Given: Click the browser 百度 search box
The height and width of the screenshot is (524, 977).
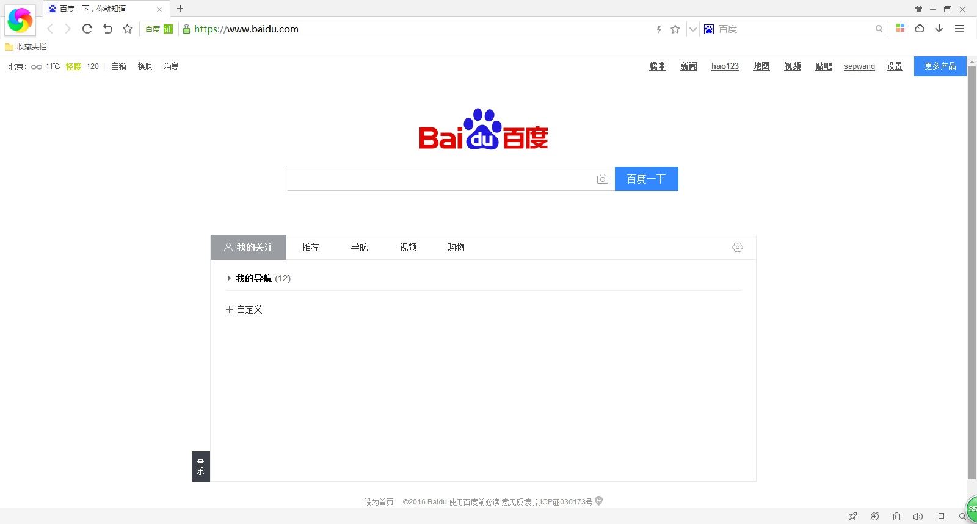Looking at the screenshot, I should pos(795,29).
